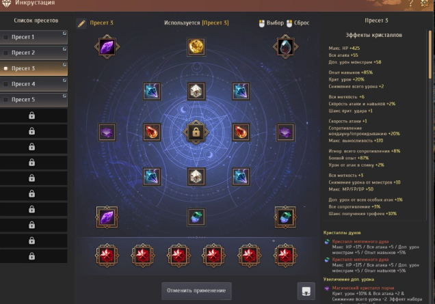Image resolution: width=435 pixels, height=304 pixels.
Task: Uncheck the Пресет 3 checkbox
Action: [5, 68]
